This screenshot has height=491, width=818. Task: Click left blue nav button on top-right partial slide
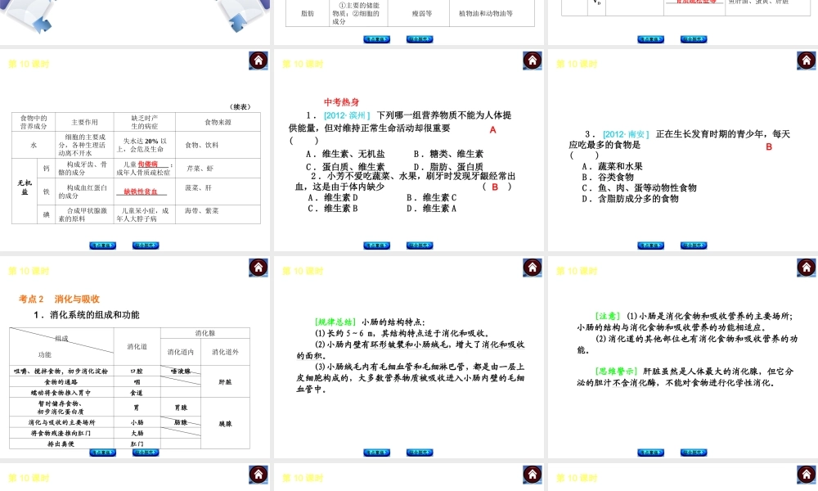[650, 39]
